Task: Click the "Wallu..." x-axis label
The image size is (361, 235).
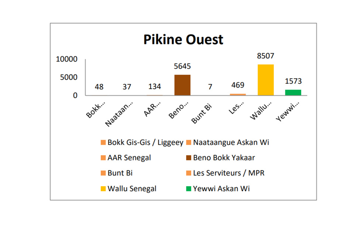Action: (261, 110)
